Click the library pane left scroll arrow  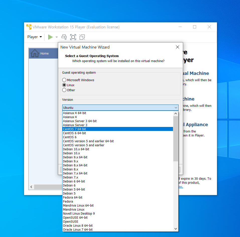31,187
